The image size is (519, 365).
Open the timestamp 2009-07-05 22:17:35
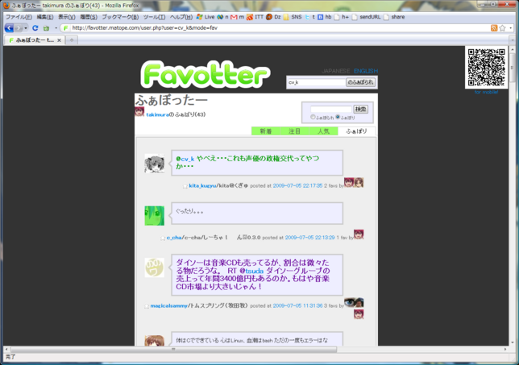tap(297, 185)
